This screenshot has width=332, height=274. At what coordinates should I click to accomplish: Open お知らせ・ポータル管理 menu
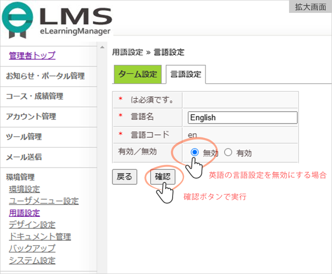coord(45,76)
